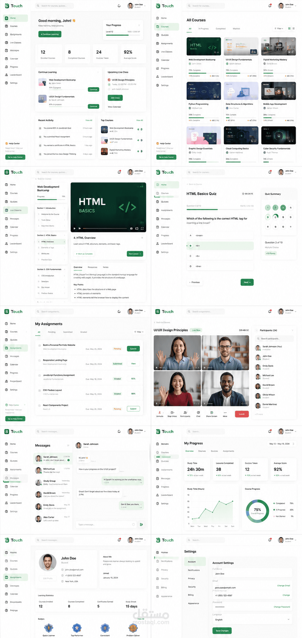Viewport: 302px width, 638px height.
Task: Open the user menu chevron on the Good morning dashboard
Action: point(145,6)
